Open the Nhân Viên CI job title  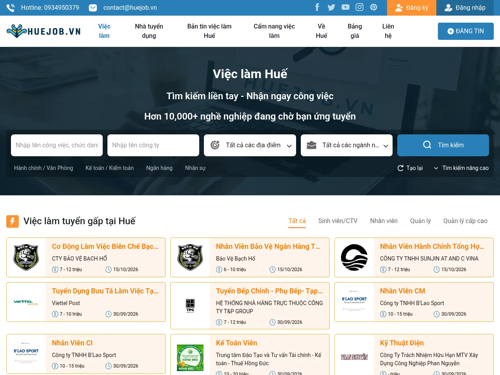pos(72,343)
